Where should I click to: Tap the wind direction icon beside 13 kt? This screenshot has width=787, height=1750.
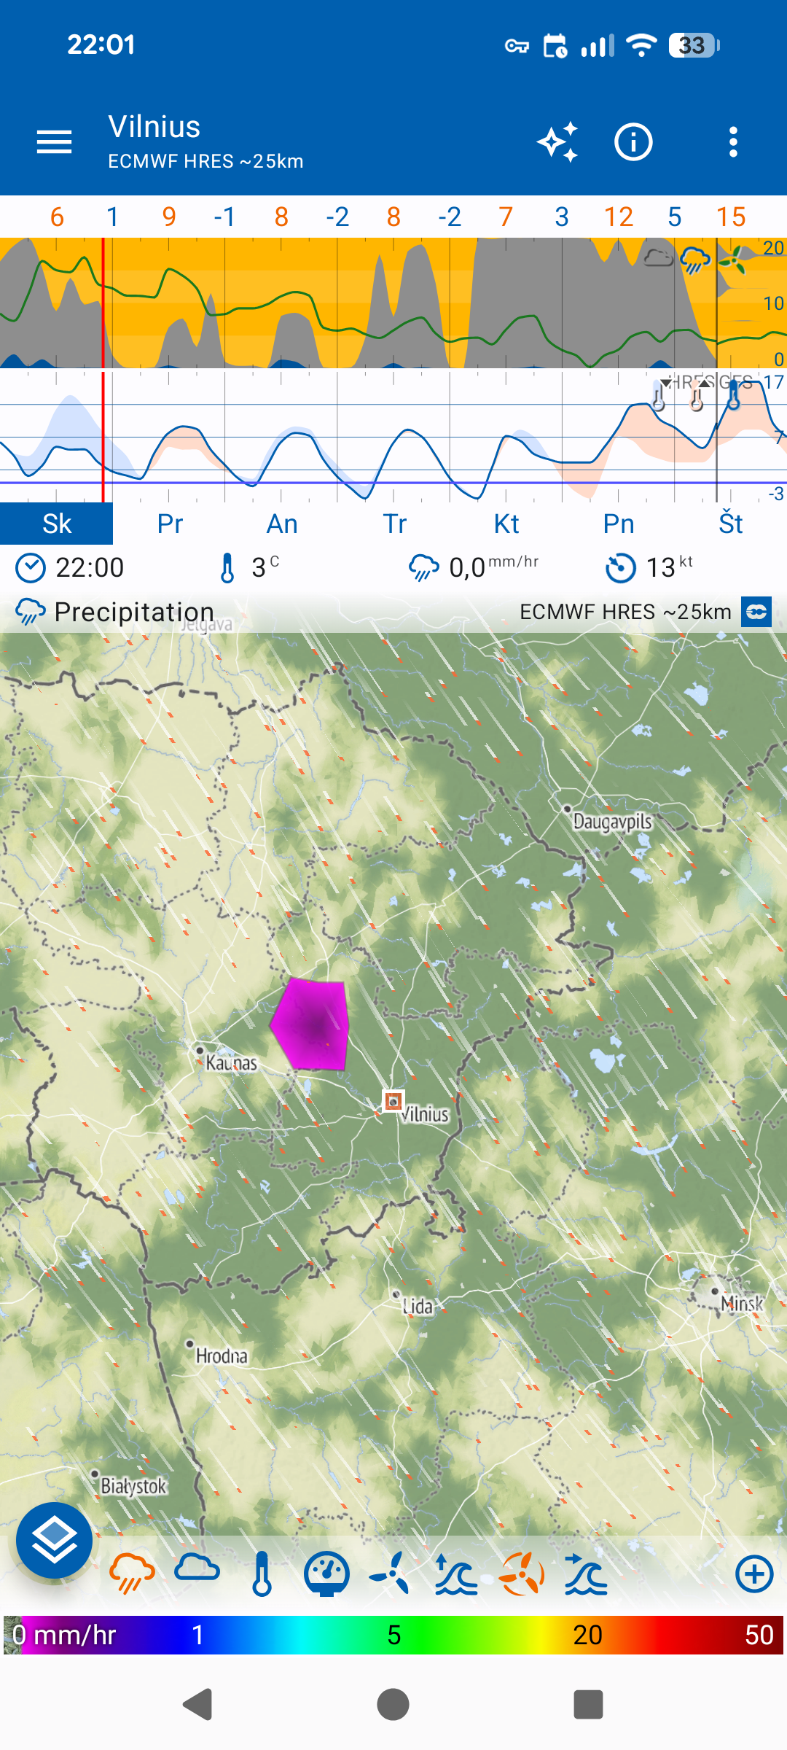click(x=621, y=568)
